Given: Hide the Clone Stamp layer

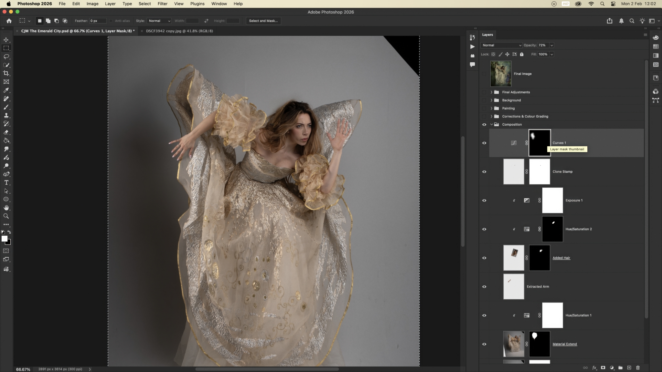Looking at the screenshot, I should 484,171.
